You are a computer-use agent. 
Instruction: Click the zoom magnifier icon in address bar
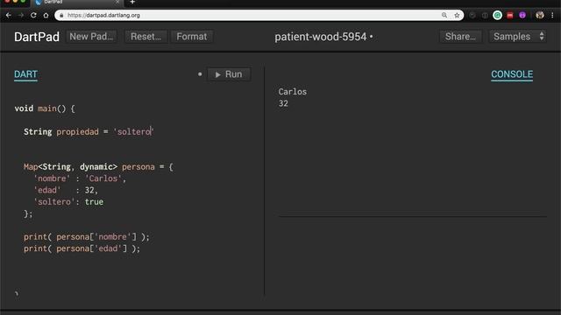[444, 15]
